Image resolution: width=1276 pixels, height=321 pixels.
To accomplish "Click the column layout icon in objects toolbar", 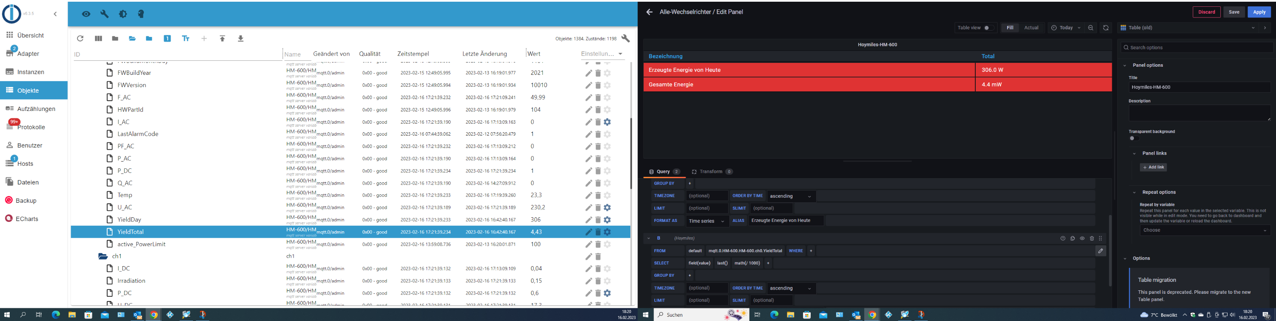I will coord(98,39).
